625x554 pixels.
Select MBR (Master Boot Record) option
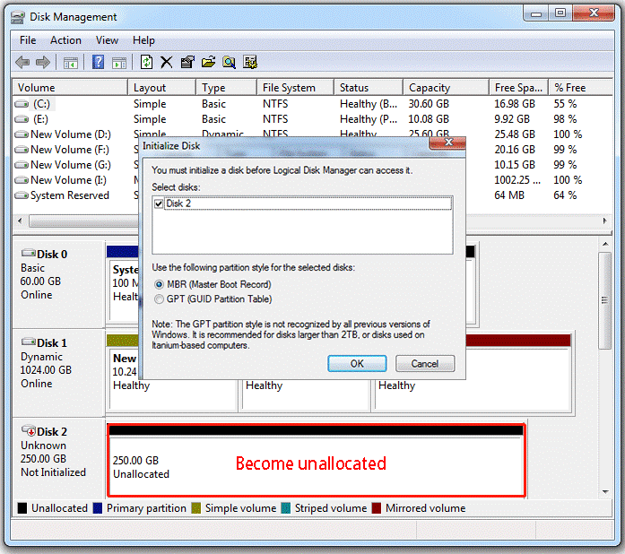pyautogui.click(x=160, y=284)
